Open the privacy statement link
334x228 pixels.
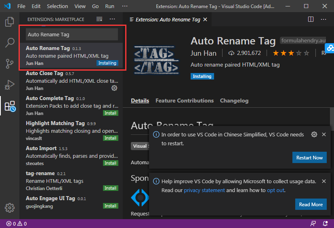pos(204,190)
